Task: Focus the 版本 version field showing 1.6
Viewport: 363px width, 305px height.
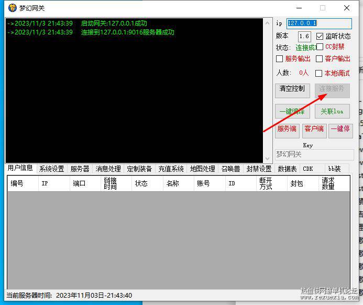Action: pyautogui.click(x=304, y=37)
